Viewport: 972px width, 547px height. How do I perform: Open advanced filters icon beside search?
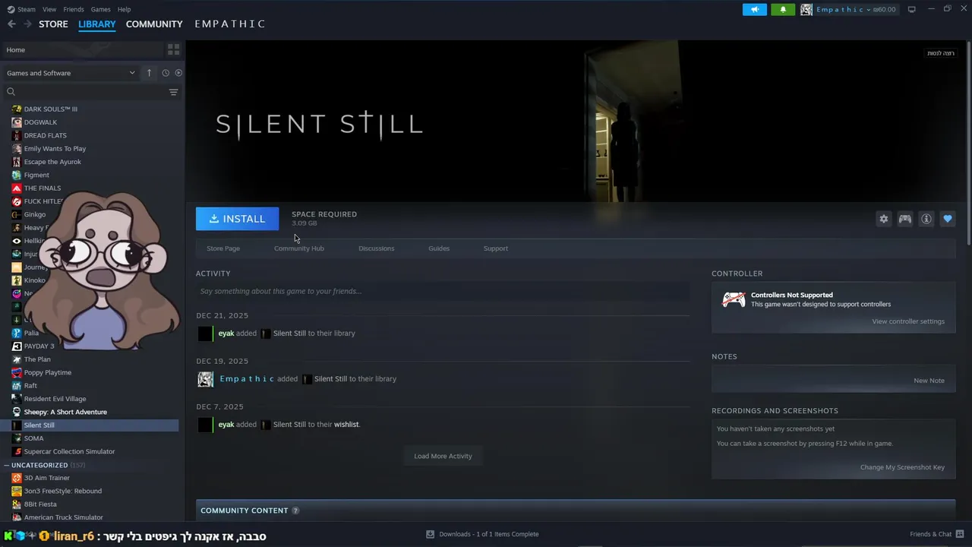[173, 92]
